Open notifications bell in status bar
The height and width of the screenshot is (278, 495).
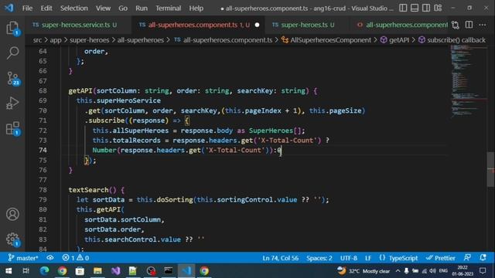[x=483, y=258]
